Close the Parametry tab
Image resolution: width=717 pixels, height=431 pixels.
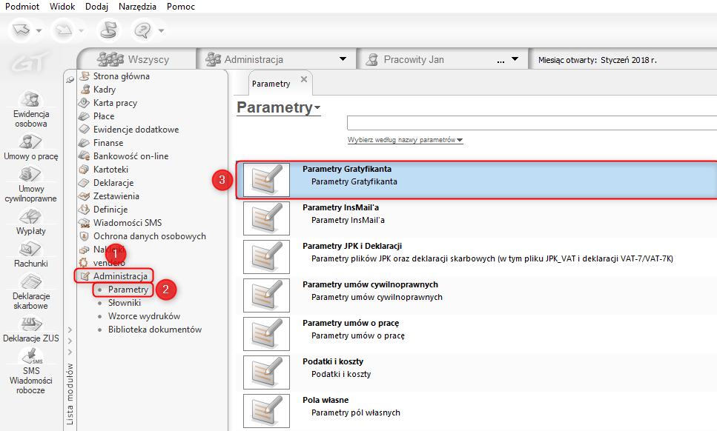303,79
